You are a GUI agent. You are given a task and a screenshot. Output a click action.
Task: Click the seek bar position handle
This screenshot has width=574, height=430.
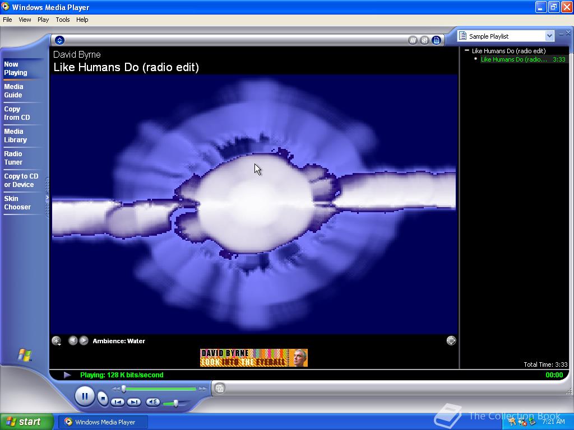click(x=124, y=389)
